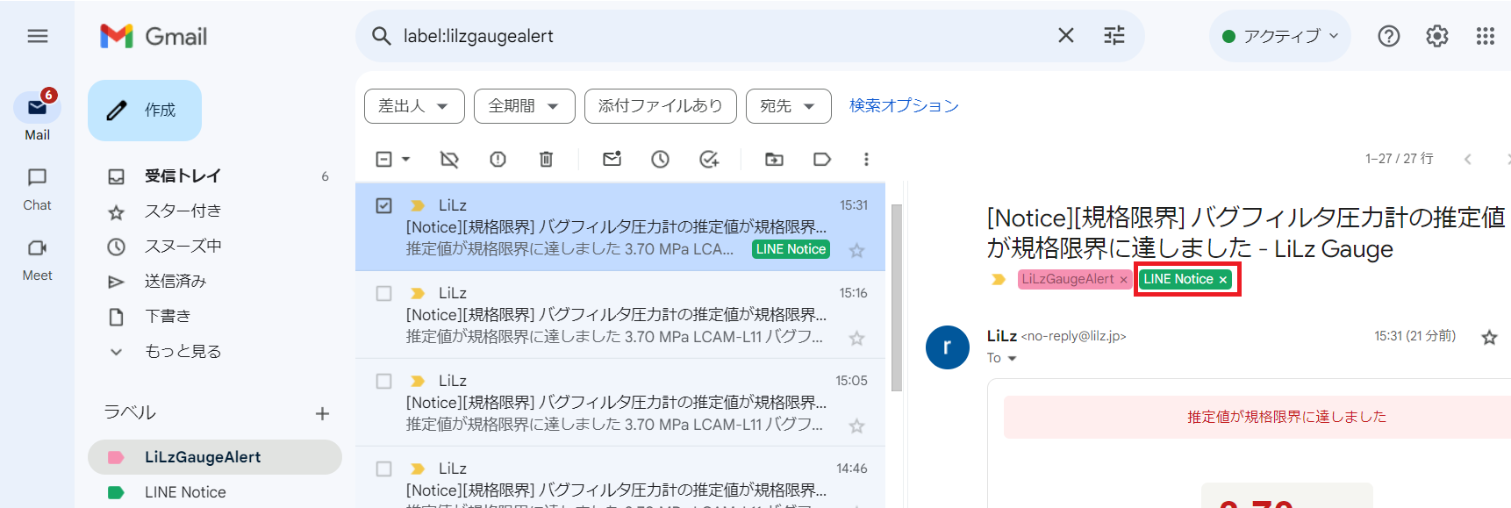
Task: Click the sender avatar circle
Action: click(x=948, y=347)
